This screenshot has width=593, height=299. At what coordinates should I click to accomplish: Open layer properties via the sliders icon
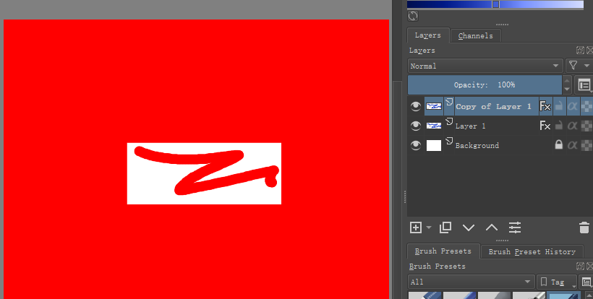coord(515,227)
